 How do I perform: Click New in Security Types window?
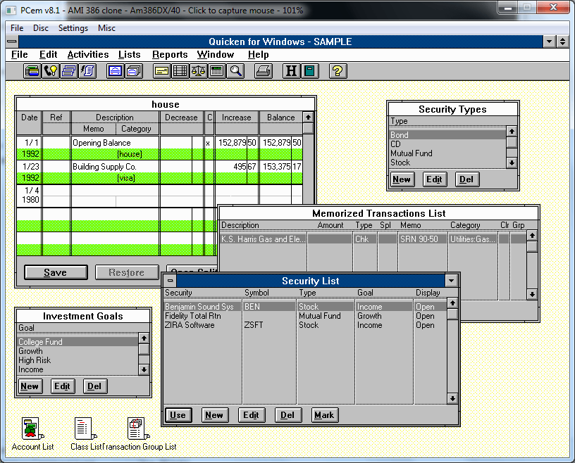pyautogui.click(x=402, y=179)
